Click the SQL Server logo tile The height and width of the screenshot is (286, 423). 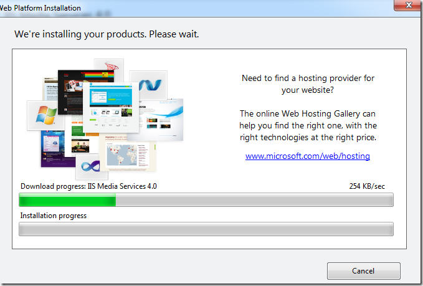109,65
